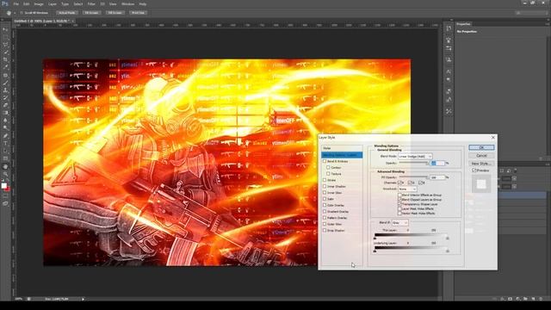The width and height of the screenshot is (551, 310).
Task: Select the Hand tool in the toolbox
Action: [x=5, y=166]
